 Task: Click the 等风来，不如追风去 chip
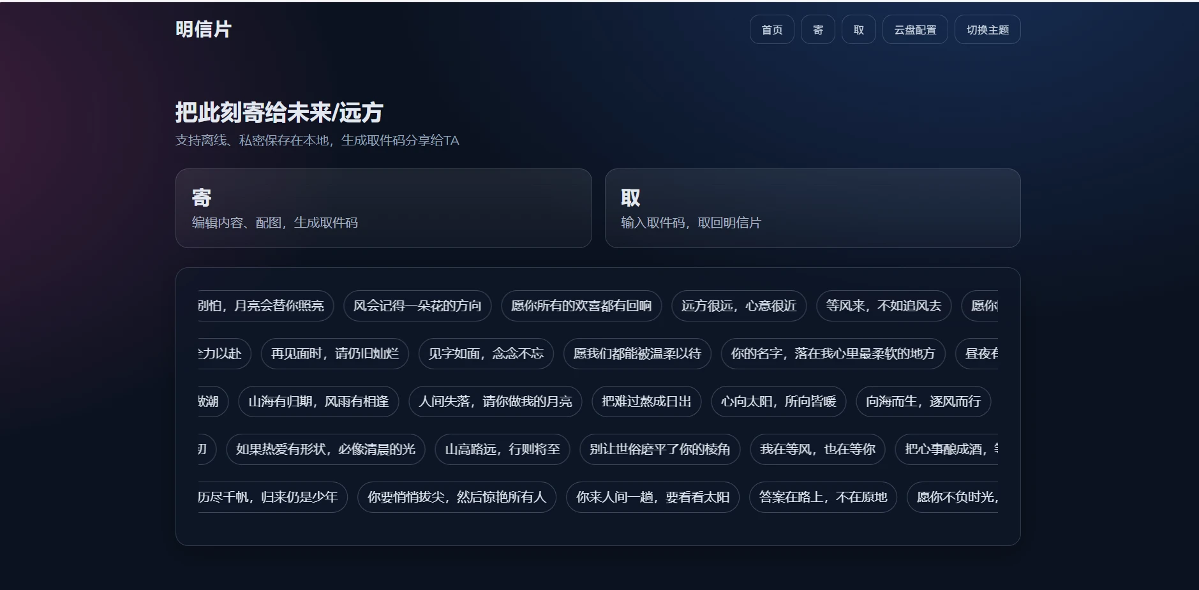[883, 306]
